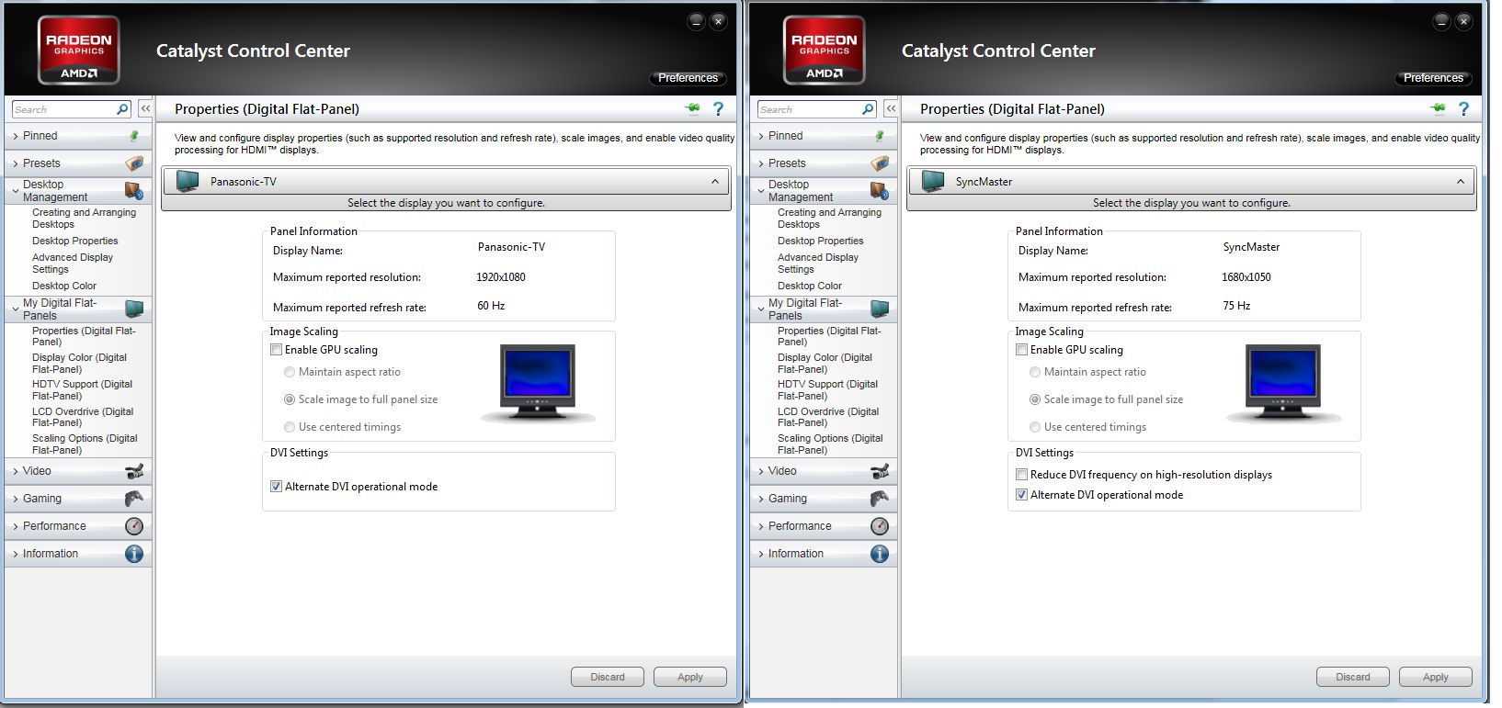Select Scale image to full panel size for SyncMaster
1502x708 pixels.
(x=1035, y=399)
